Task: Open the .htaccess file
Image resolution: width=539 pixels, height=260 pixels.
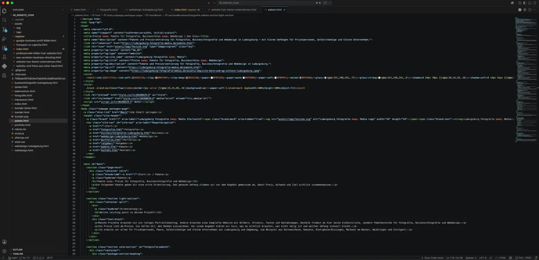Action: (x=21, y=74)
